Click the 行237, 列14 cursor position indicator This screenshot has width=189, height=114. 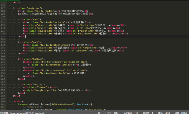[x=112, y=113]
